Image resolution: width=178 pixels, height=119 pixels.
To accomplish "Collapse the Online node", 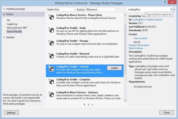I will click(4, 14).
